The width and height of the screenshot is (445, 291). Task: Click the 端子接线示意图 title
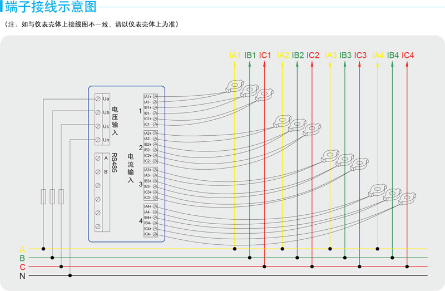[x=51, y=8]
